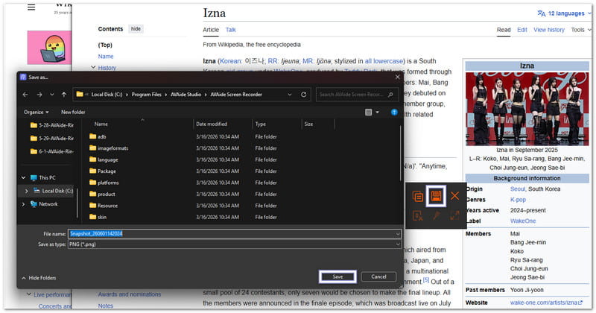This screenshot has width=596, height=313.
Task: Go up one folder level in Save as
Action: tap(64, 95)
